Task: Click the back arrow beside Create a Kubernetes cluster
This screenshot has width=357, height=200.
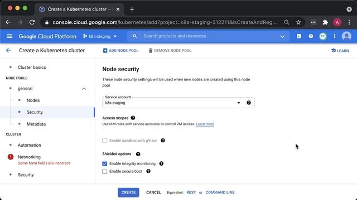Action: tap(8, 51)
